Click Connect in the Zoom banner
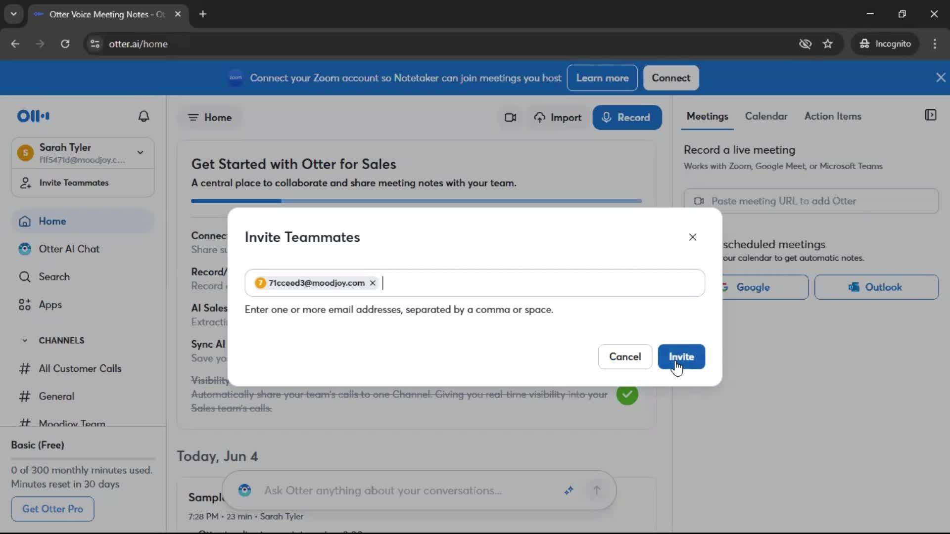Image resolution: width=950 pixels, height=534 pixels. 671,78
